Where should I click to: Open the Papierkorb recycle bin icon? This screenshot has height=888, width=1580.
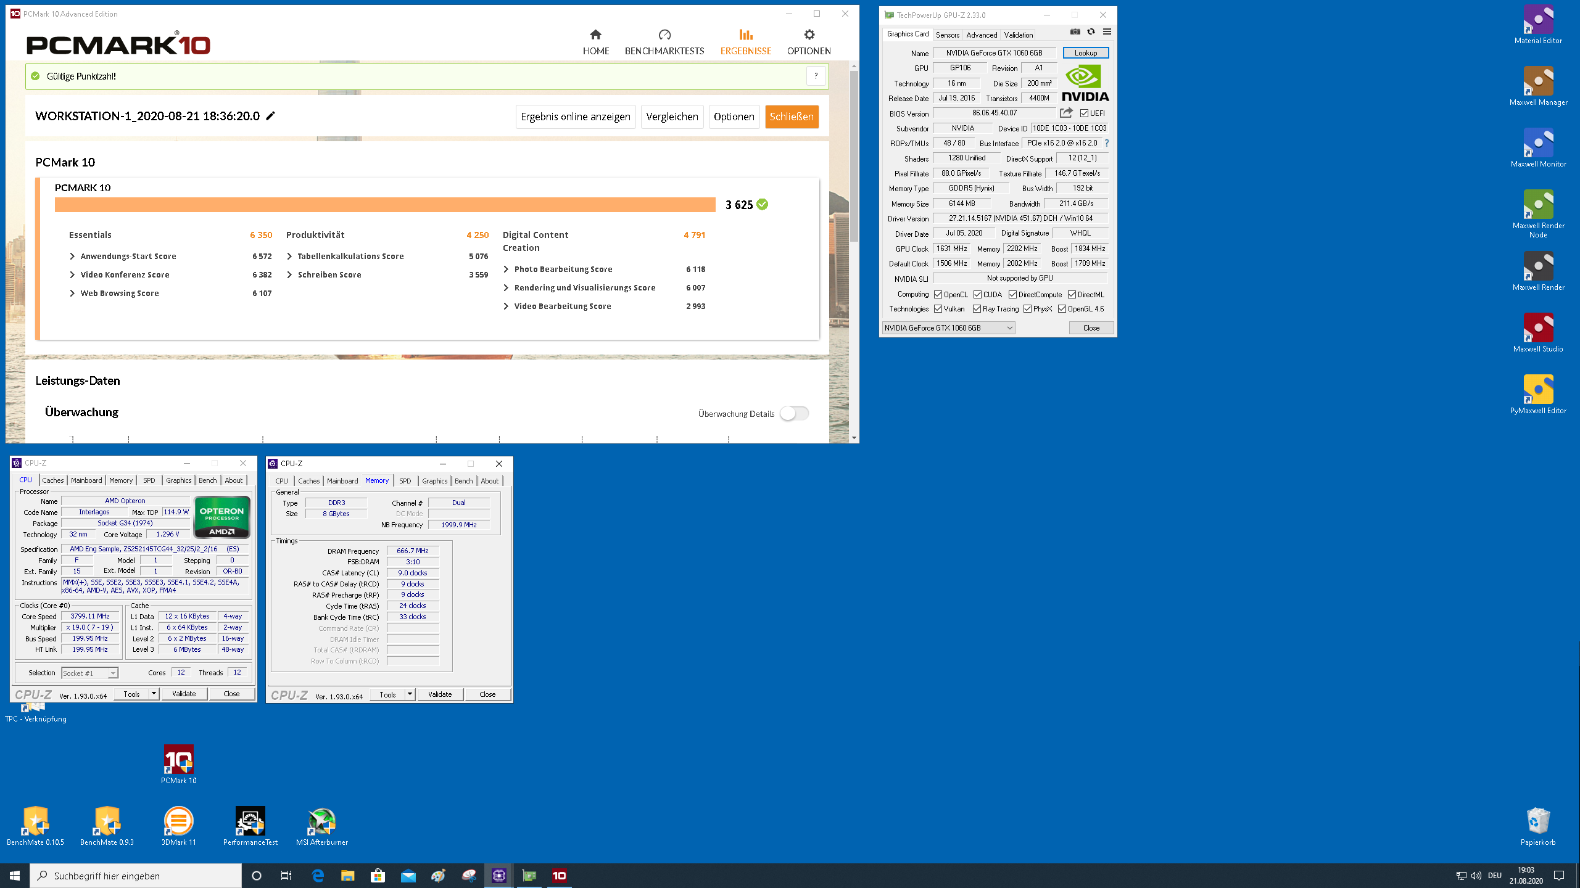coord(1538,826)
